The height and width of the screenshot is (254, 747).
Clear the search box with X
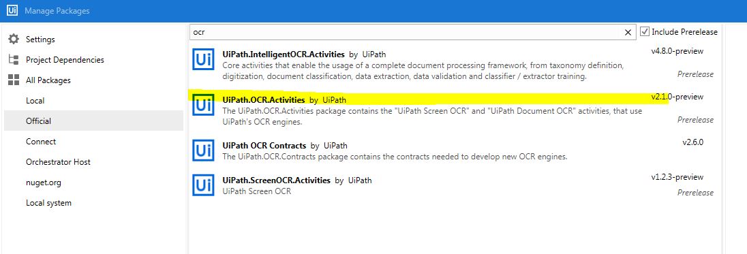[x=628, y=32]
